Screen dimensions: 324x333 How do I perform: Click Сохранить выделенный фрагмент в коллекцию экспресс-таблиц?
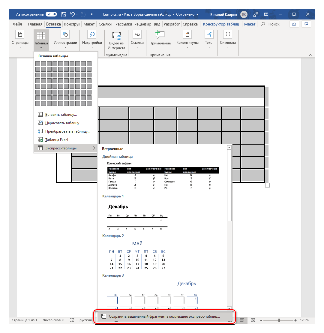pyautogui.click(x=164, y=316)
